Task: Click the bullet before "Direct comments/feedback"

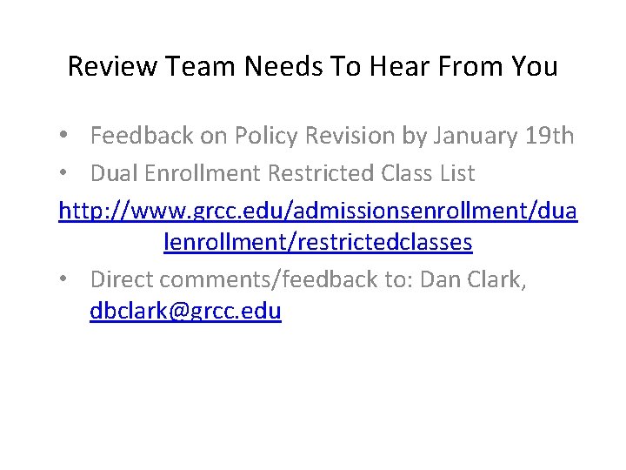Action: [64, 279]
